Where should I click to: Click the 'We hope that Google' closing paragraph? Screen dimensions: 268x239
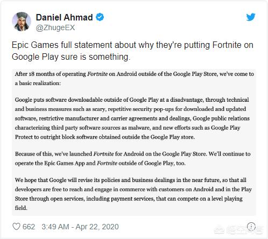(133, 194)
